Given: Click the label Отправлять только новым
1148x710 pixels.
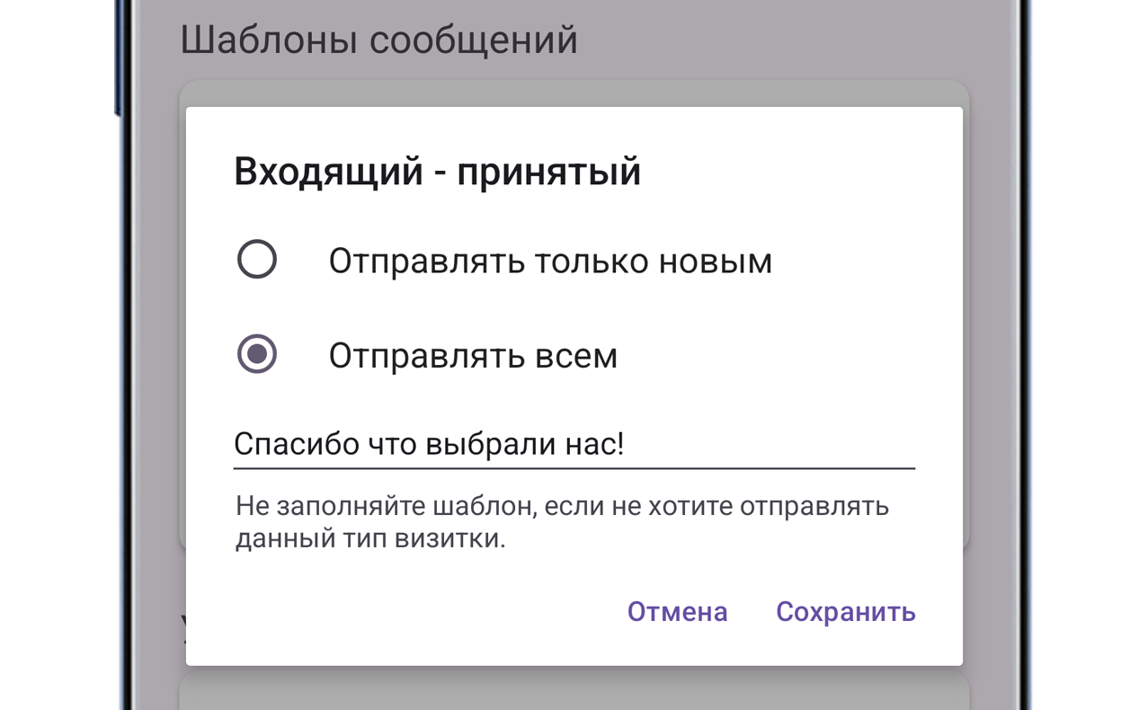Looking at the screenshot, I should tap(549, 261).
